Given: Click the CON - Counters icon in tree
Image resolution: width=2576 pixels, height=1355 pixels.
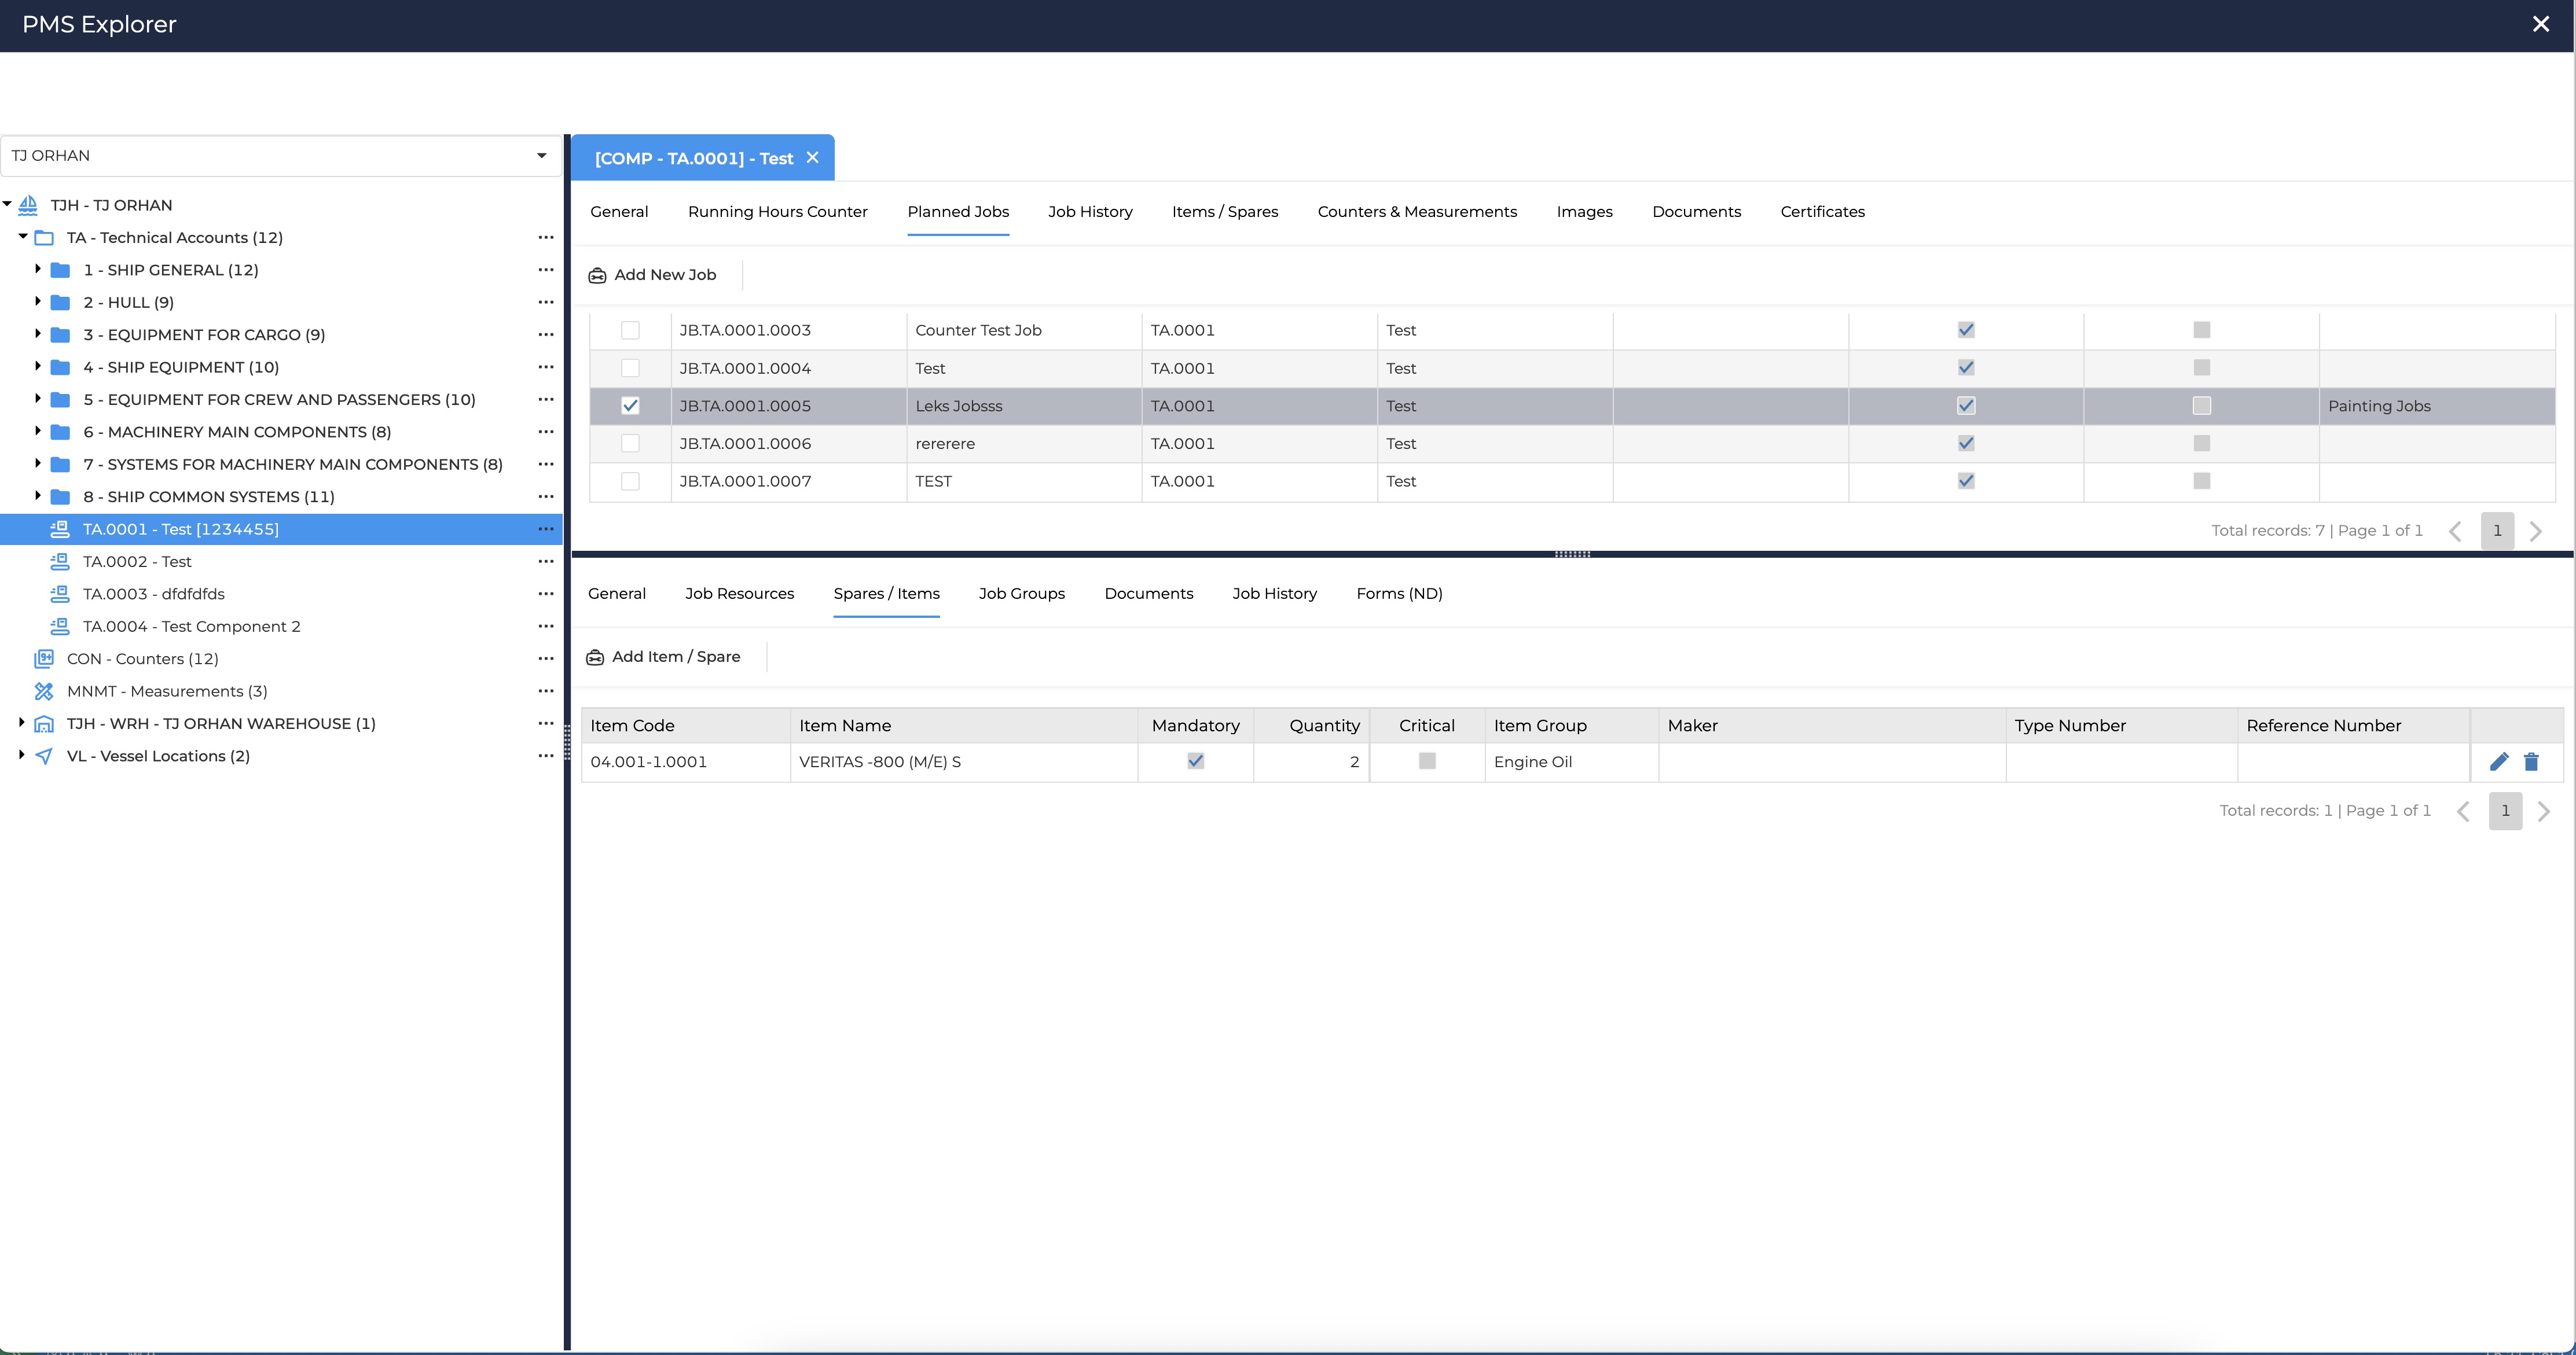Looking at the screenshot, I should pos(44,658).
